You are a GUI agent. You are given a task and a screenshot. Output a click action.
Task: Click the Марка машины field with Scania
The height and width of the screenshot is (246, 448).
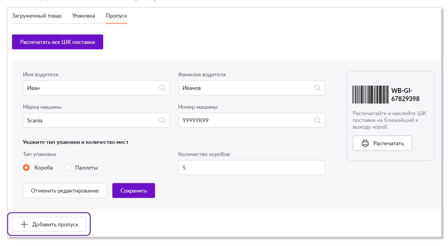click(91, 120)
